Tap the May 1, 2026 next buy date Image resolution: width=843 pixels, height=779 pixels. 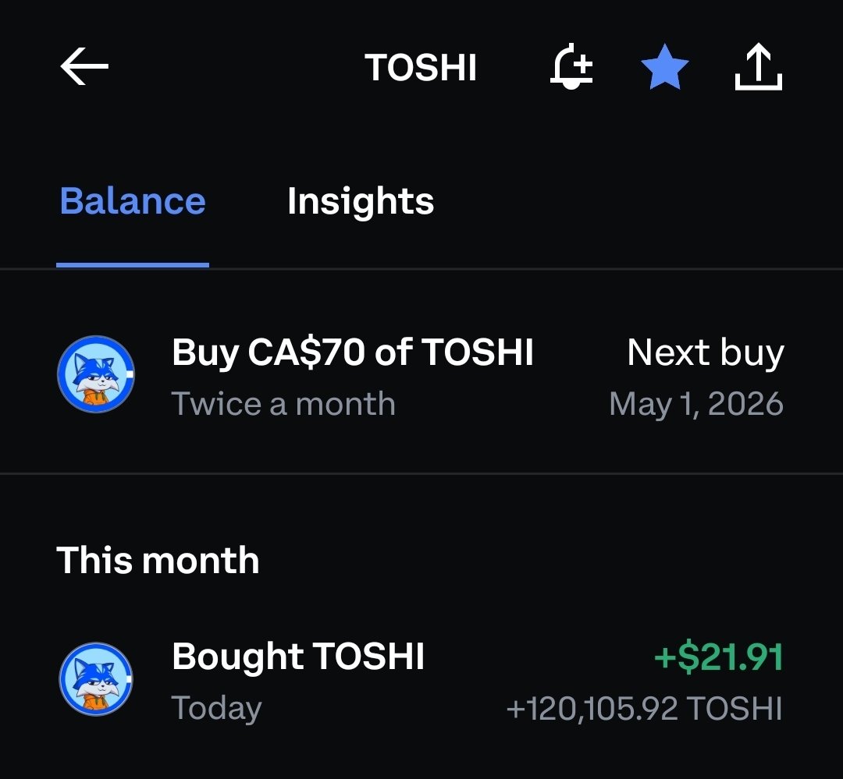(695, 404)
